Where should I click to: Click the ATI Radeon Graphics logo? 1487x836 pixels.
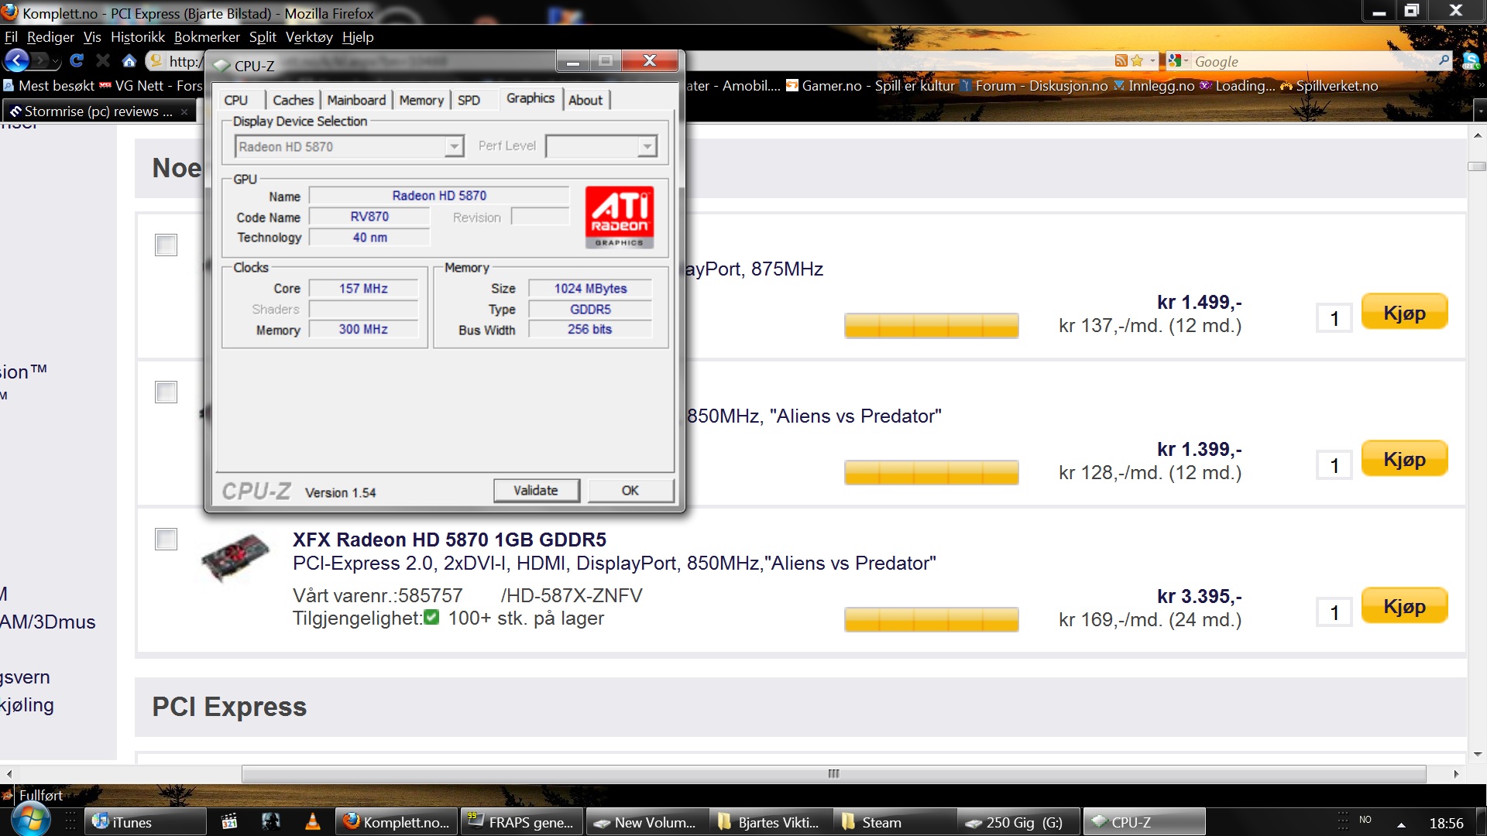tap(619, 218)
